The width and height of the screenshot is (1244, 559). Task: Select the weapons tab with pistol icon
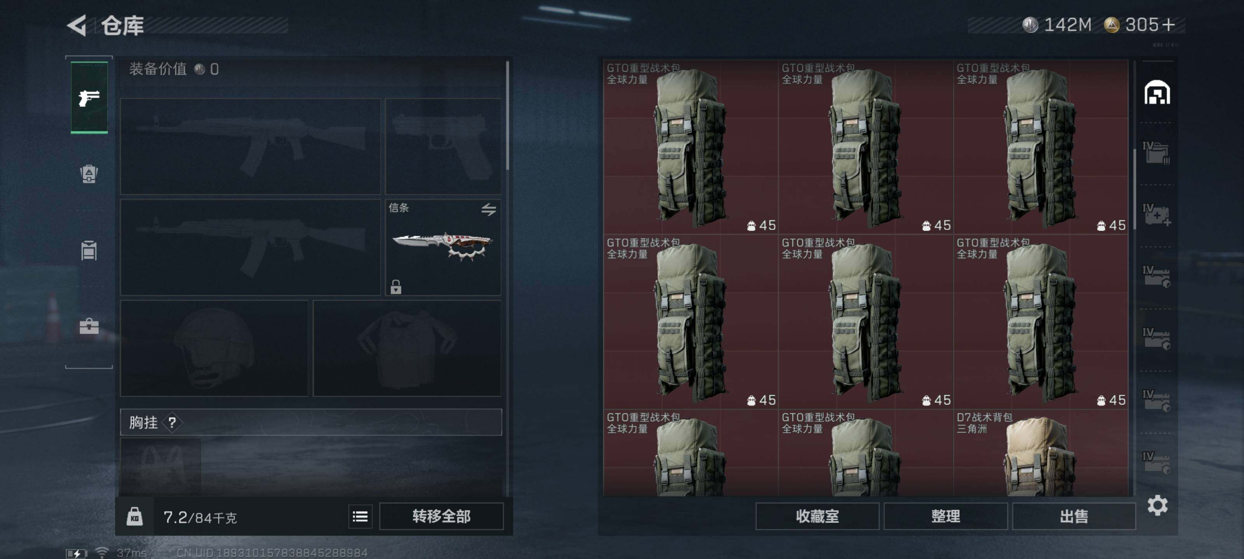[89, 97]
